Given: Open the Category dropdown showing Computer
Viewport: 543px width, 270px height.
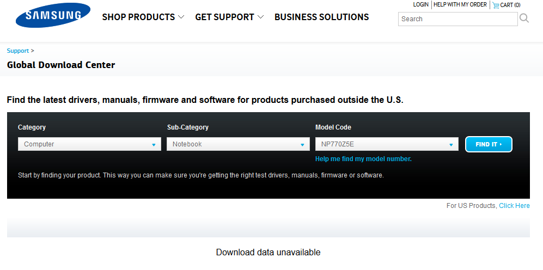Looking at the screenshot, I should pos(89,144).
